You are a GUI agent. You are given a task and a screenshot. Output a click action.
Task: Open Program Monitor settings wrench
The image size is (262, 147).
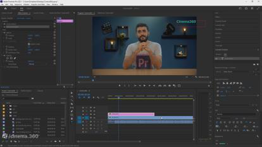[196, 77]
